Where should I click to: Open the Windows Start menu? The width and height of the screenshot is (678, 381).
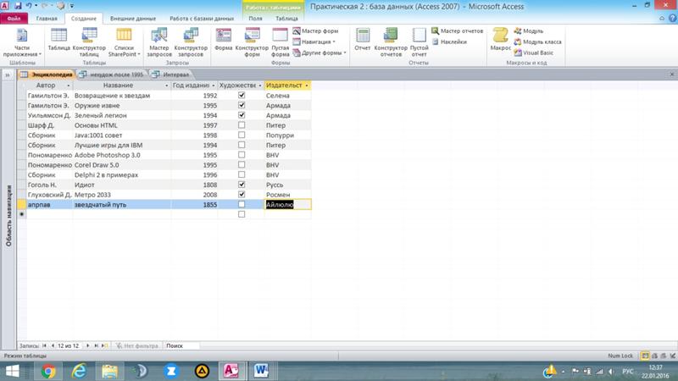(x=13, y=371)
